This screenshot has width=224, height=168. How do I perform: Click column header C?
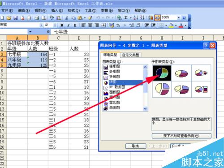pyautogui.click(x=58, y=38)
